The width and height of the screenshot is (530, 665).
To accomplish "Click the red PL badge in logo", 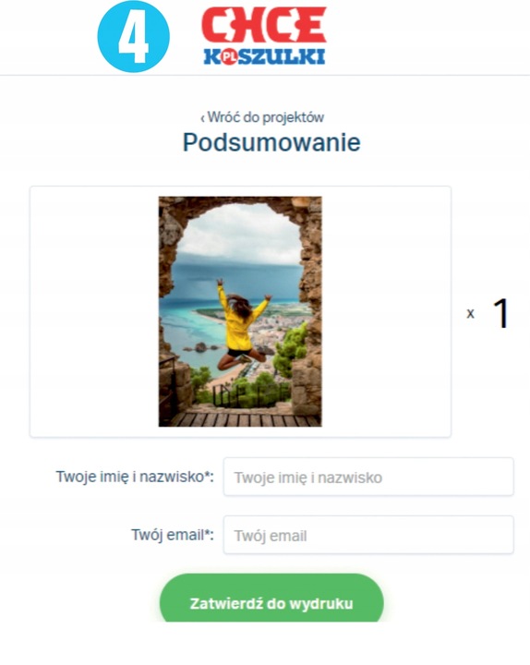I will pos(229,57).
